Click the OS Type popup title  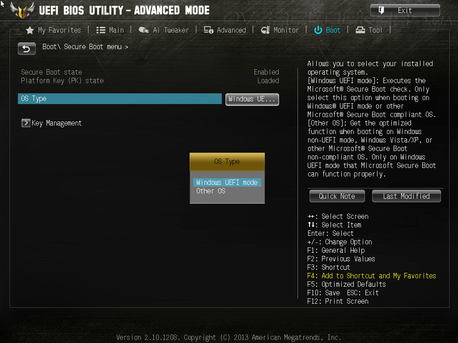(x=227, y=162)
